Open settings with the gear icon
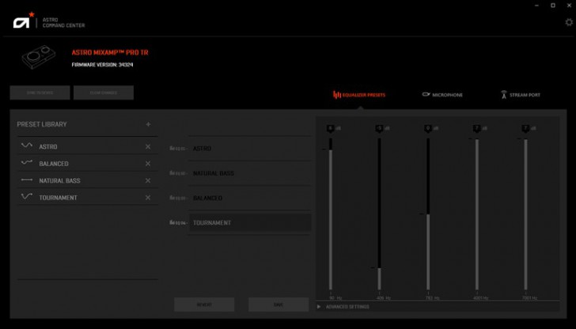 coord(569,22)
